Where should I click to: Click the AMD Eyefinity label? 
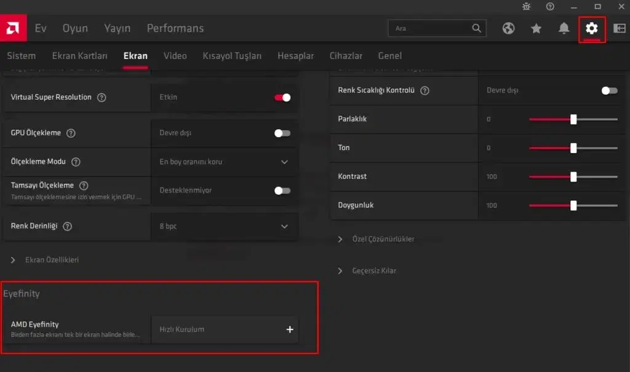(x=34, y=325)
